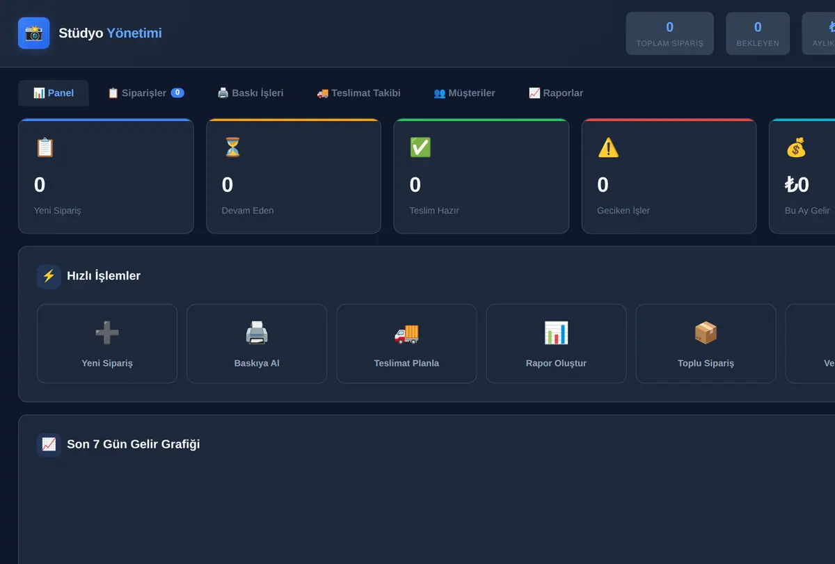Select the Panel tab
This screenshot has height=564, width=835.
(x=54, y=93)
